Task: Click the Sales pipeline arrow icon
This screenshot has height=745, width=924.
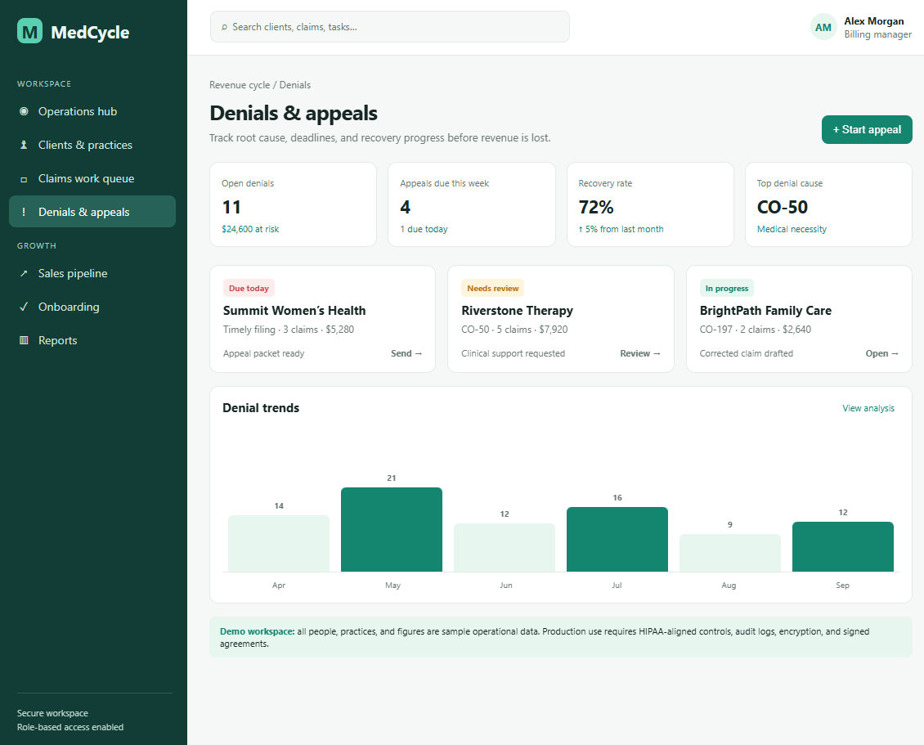Action: [24, 273]
